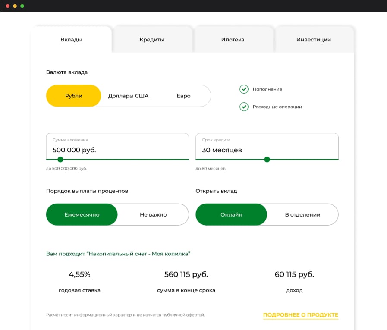This screenshot has height=330, width=387.
Task: Toggle the Пополнение checkmark icon
Action: [x=244, y=89]
